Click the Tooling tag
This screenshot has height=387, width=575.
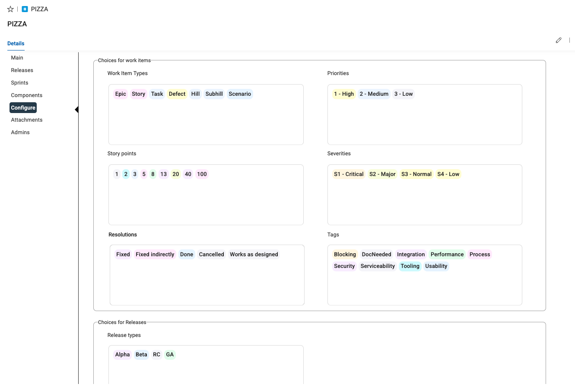point(410,266)
